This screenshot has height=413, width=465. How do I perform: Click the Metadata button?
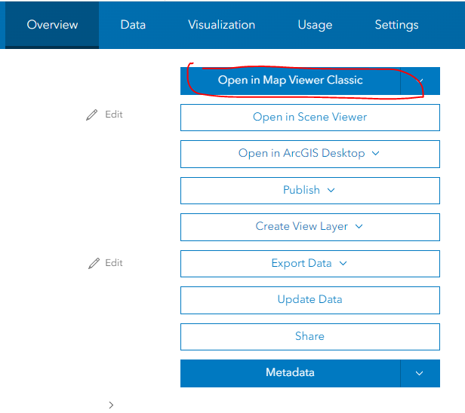tap(290, 373)
